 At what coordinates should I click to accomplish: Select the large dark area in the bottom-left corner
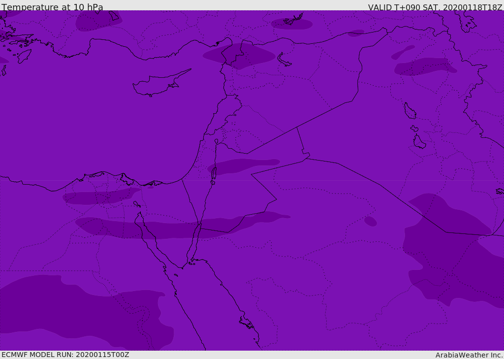click(x=74, y=308)
